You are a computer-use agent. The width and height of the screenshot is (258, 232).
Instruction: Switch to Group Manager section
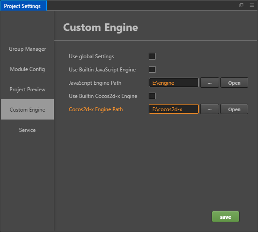pos(27,49)
